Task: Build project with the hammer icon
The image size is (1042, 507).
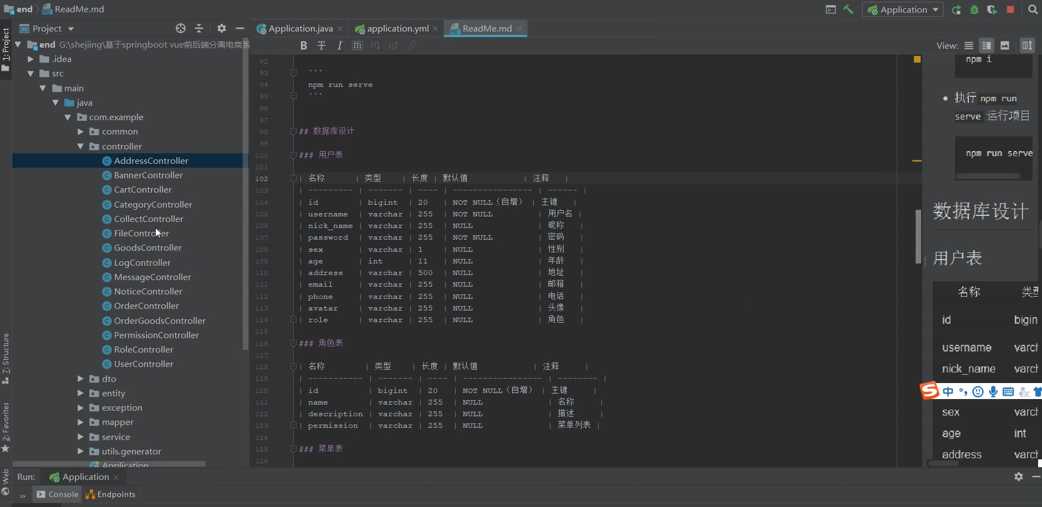Action: tap(848, 9)
